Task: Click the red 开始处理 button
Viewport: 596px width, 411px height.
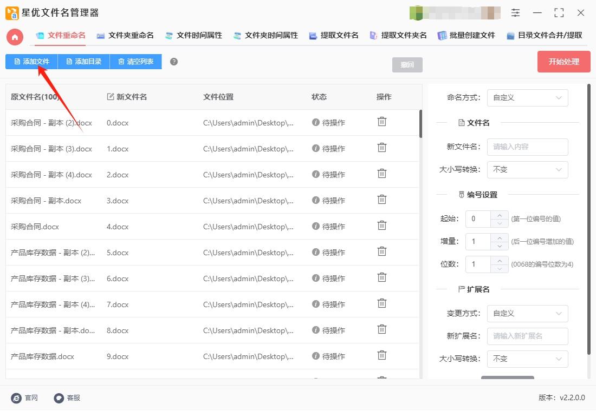Action: (563, 62)
